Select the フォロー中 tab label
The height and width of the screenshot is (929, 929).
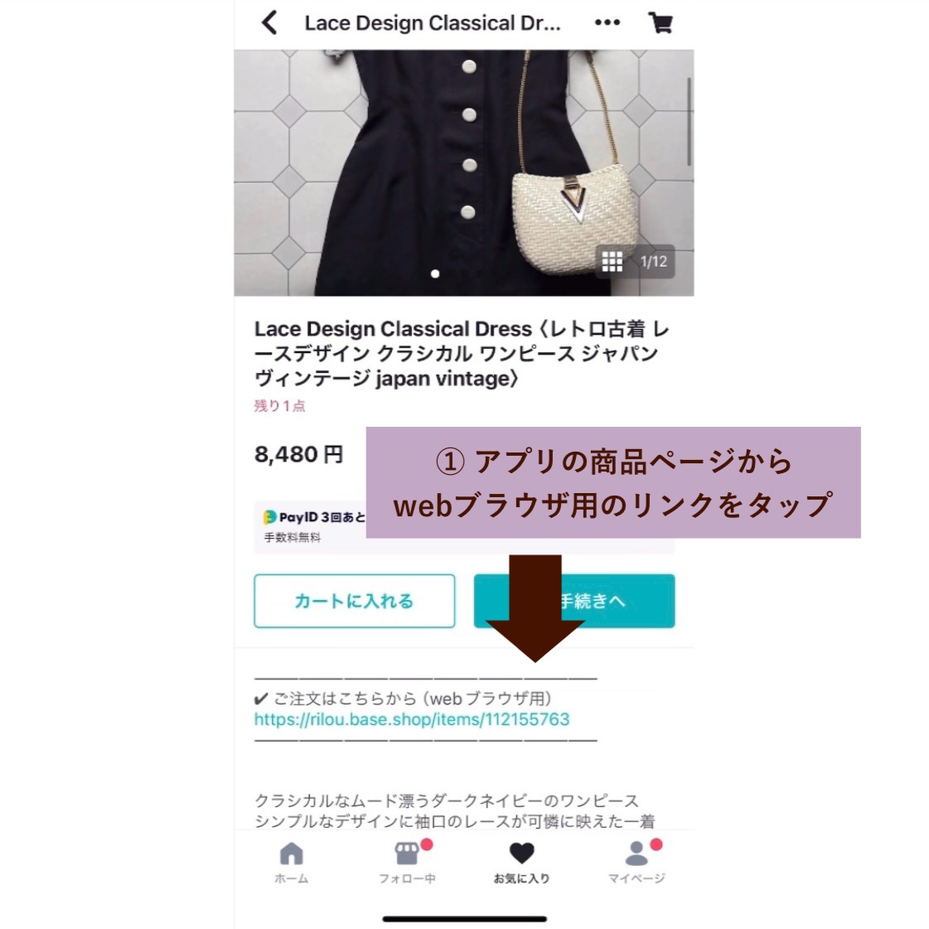(x=407, y=878)
